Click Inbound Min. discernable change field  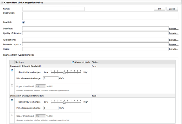(x=51, y=78)
